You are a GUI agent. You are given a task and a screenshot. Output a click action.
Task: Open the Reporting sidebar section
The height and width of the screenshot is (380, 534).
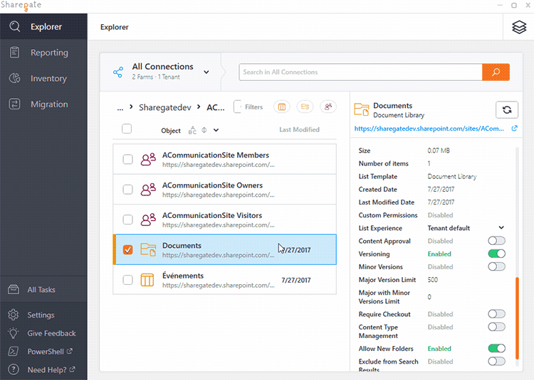click(43, 53)
